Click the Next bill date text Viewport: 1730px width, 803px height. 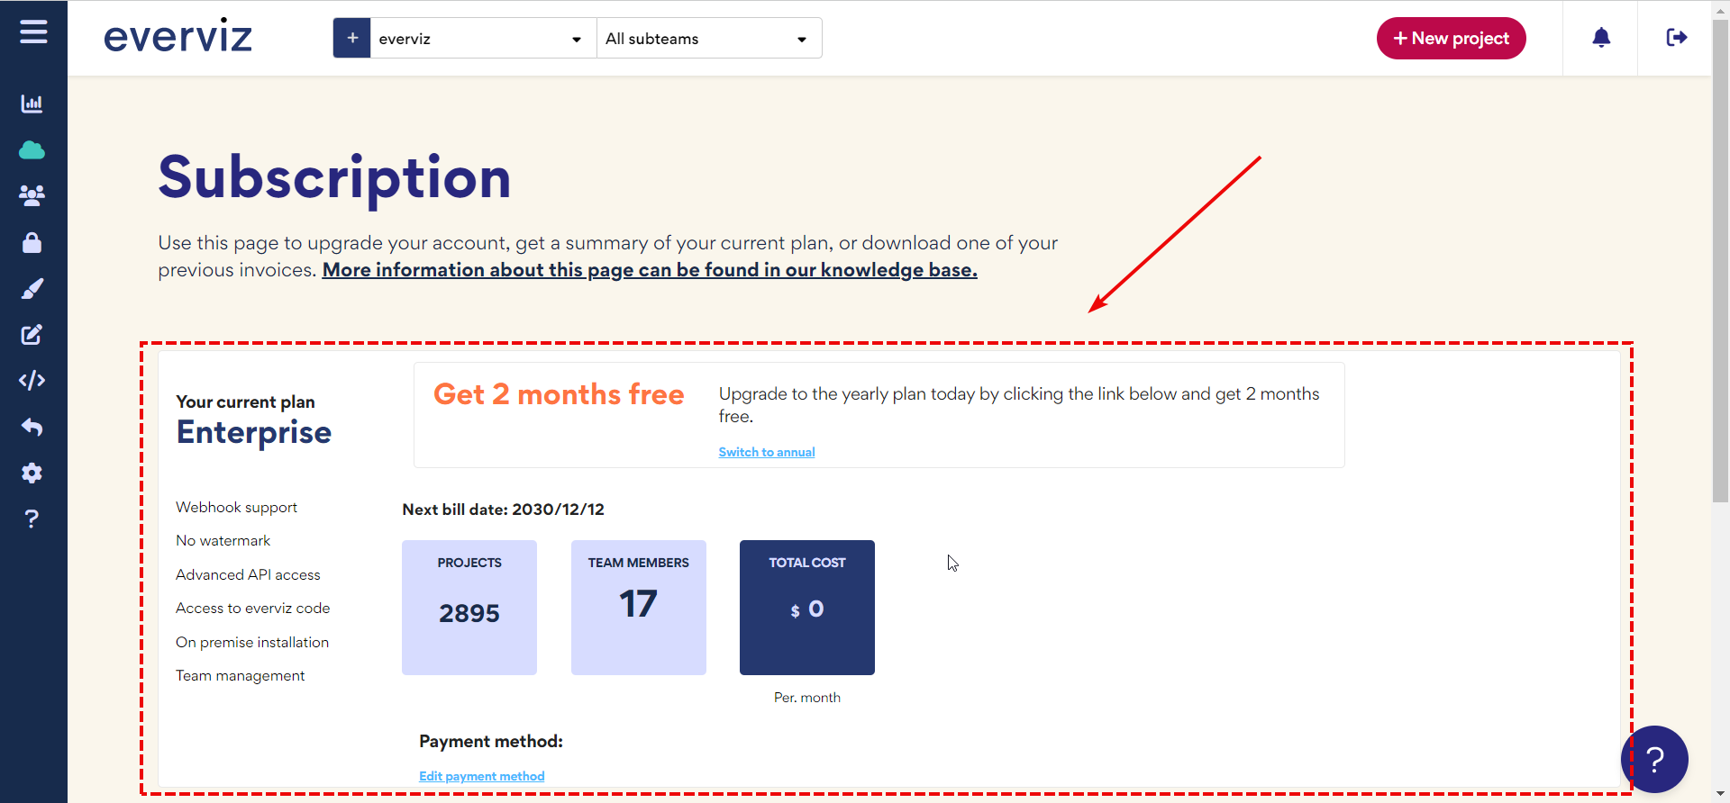pyautogui.click(x=503, y=510)
